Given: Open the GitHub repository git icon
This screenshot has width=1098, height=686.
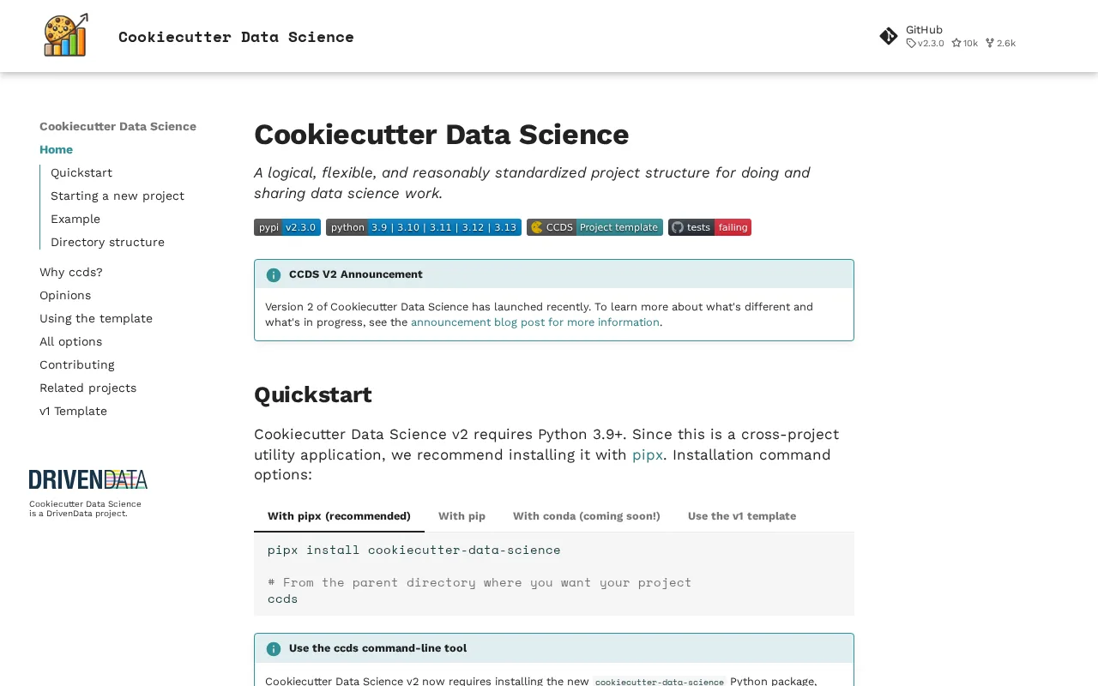Looking at the screenshot, I should pyautogui.click(x=889, y=36).
